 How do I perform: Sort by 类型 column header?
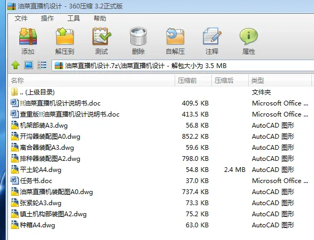[280, 81]
